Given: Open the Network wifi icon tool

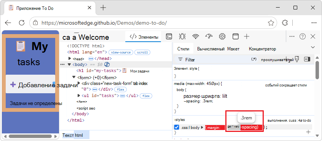Looking at the screenshot, I should pyautogui.click(x=196, y=37).
